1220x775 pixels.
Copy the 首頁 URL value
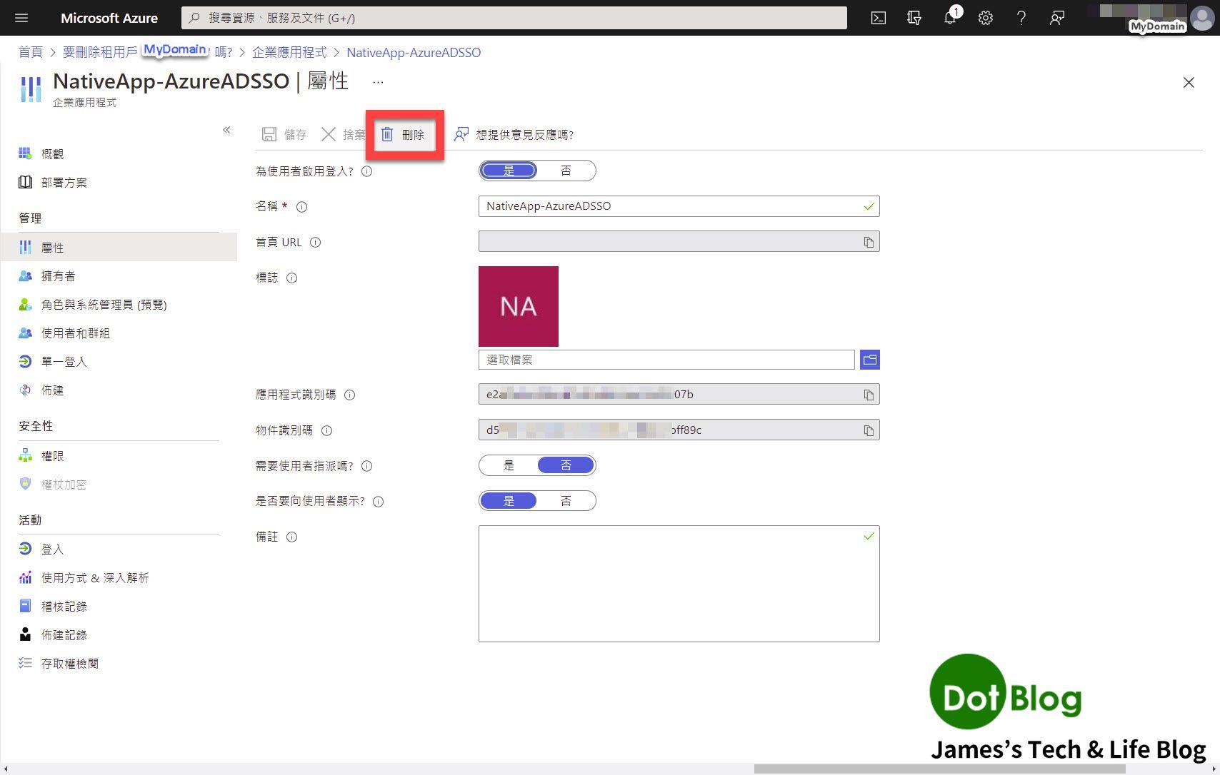coord(869,242)
